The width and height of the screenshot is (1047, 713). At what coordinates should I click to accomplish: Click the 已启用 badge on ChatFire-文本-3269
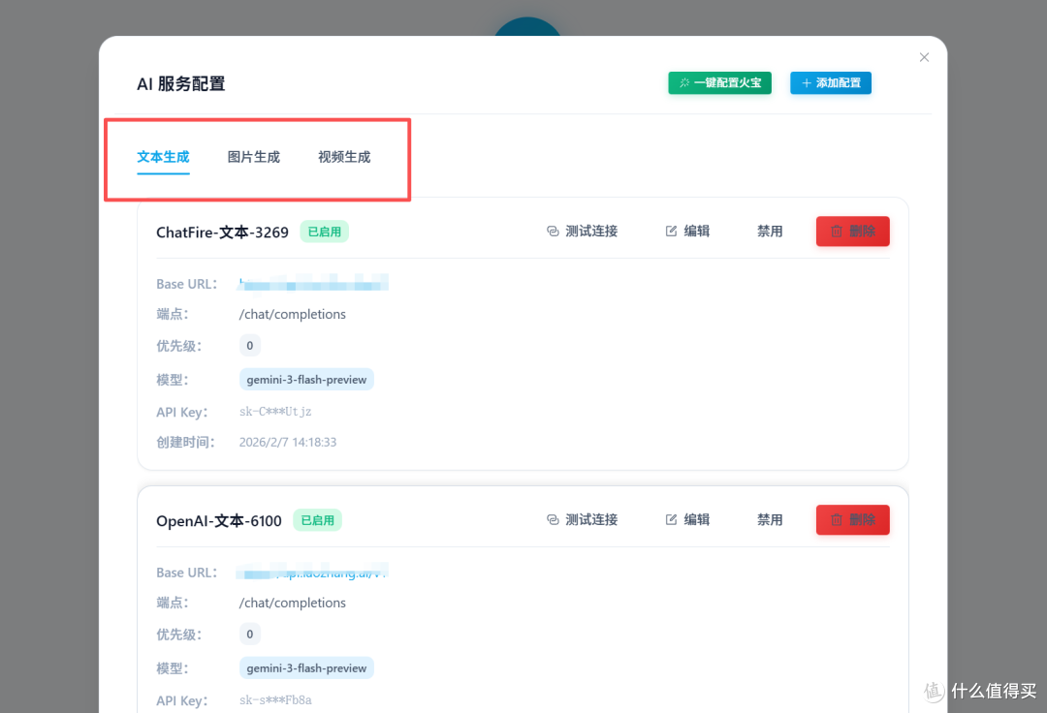325,232
